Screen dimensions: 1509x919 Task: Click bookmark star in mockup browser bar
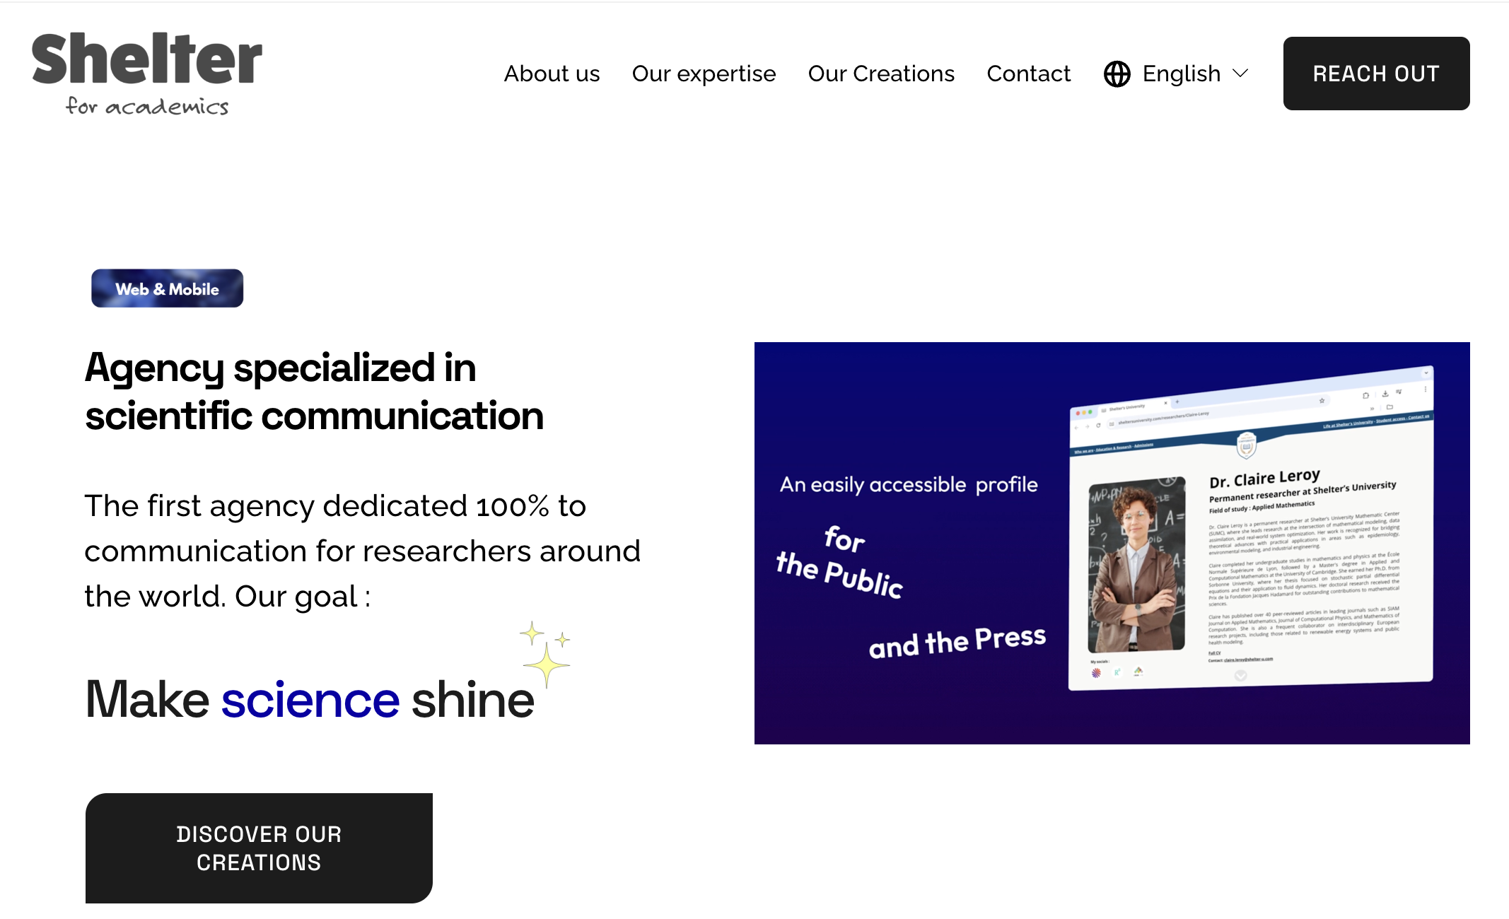[x=1322, y=401]
